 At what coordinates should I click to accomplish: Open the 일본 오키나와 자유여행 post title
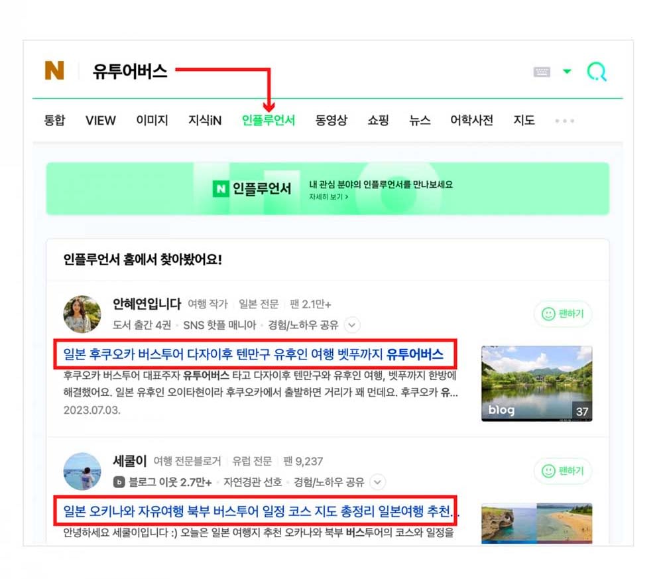pyautogui.click(x=261, y=511)
